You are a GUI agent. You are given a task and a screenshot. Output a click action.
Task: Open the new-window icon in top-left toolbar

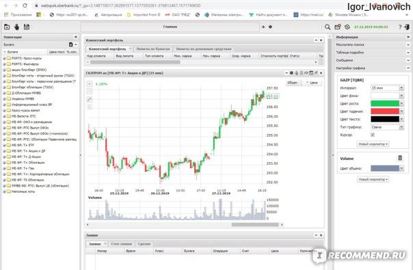(7, 27)
